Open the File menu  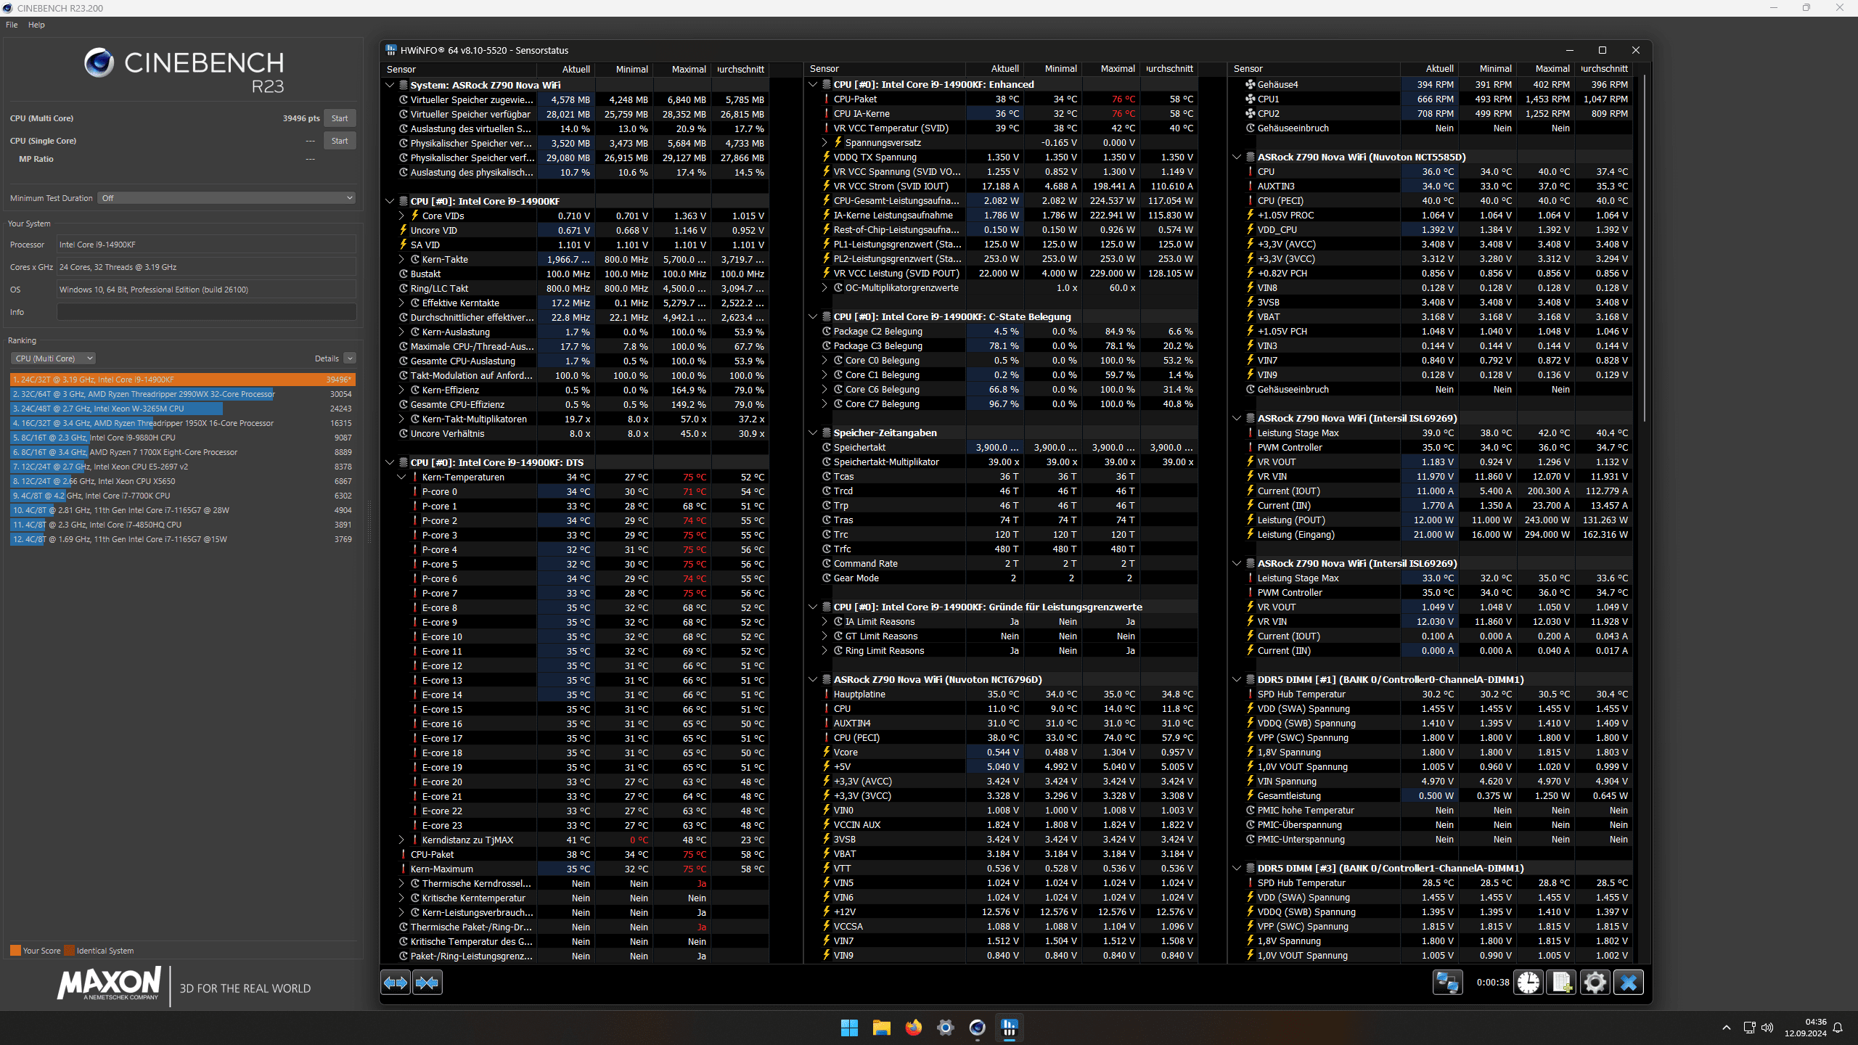coord(12,25)
